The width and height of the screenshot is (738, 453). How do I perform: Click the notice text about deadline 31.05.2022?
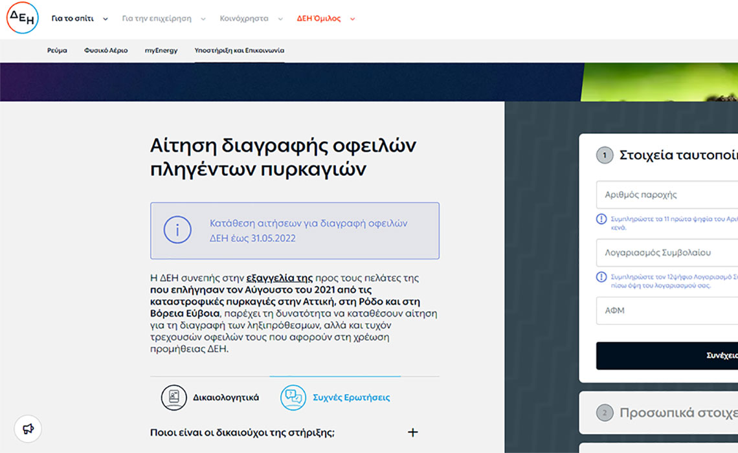pos(308,230)
